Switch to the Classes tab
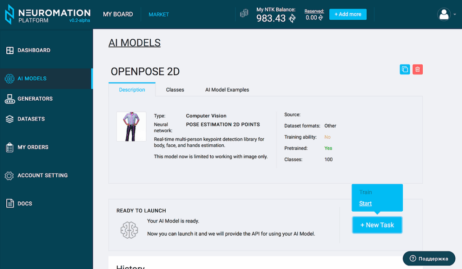The height and width of the screenshot is (269, 462). pos(175,90)
